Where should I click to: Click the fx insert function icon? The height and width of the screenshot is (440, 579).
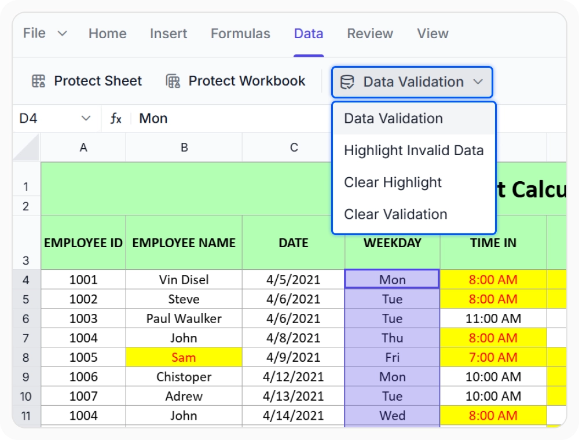116,119
